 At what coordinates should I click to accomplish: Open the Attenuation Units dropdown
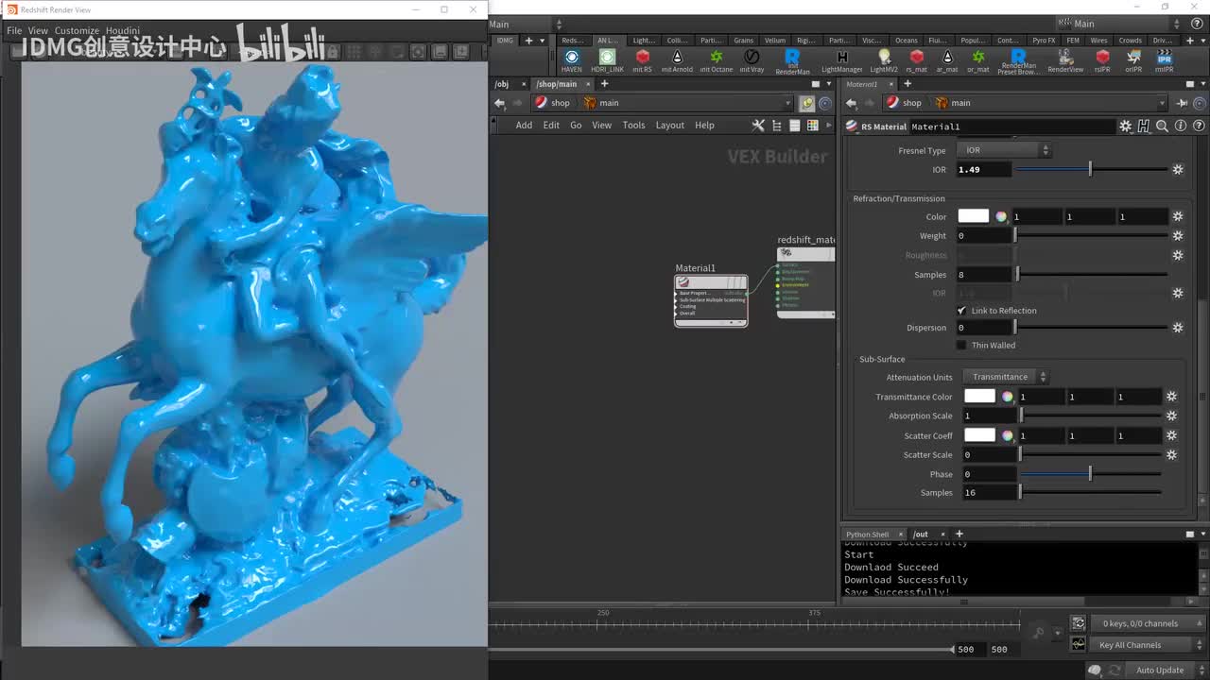coord(1006,377)
